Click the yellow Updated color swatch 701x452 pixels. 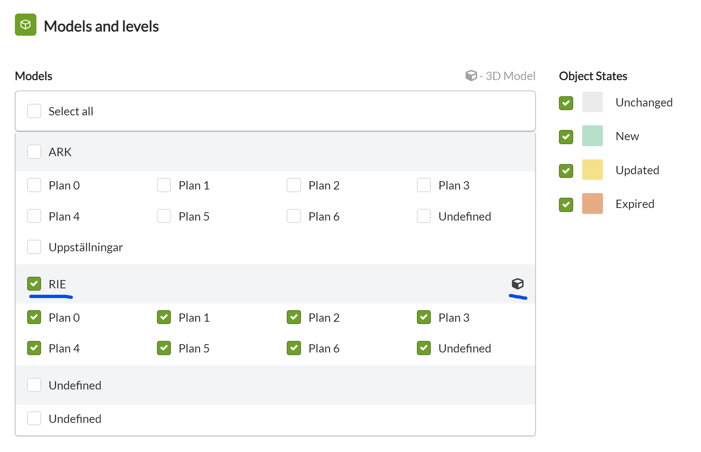592,170
